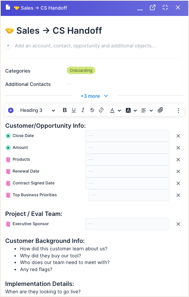This screenshot has width=189, height=297.
Task: Open the text alignment dropdown
Action: (x=147, y=110)
